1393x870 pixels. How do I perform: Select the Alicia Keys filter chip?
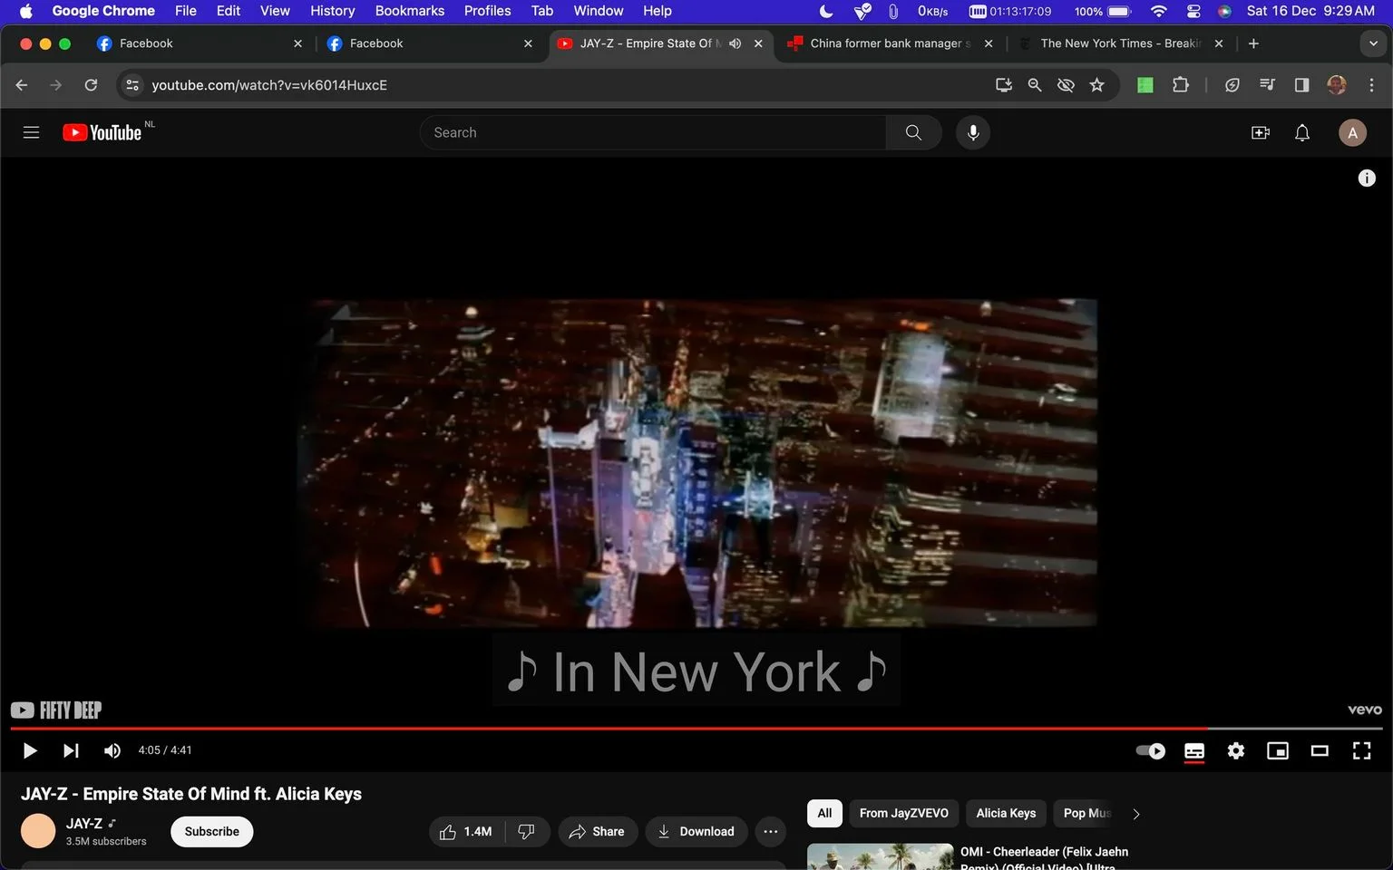click(1006, 813)
